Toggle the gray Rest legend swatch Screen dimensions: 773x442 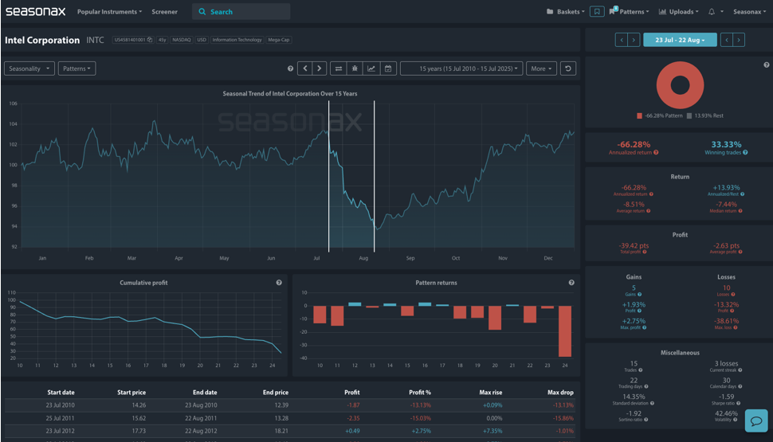click(x=689, y=115)
